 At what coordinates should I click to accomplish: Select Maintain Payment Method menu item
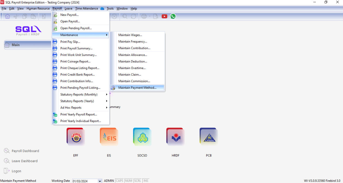pos(137,88)
